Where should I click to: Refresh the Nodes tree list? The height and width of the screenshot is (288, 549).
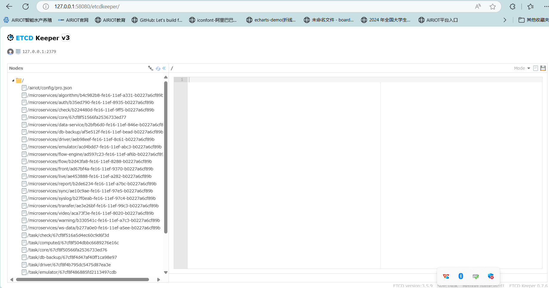tap(158, 69)
